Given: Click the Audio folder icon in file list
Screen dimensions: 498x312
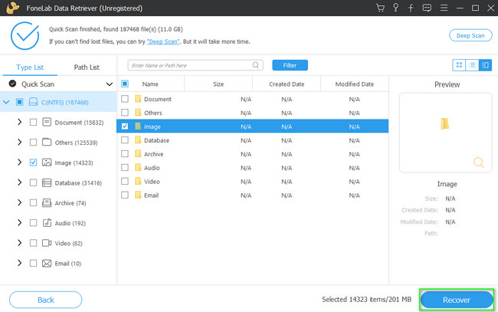Looking at the screenshot, I should coord(138,167).
